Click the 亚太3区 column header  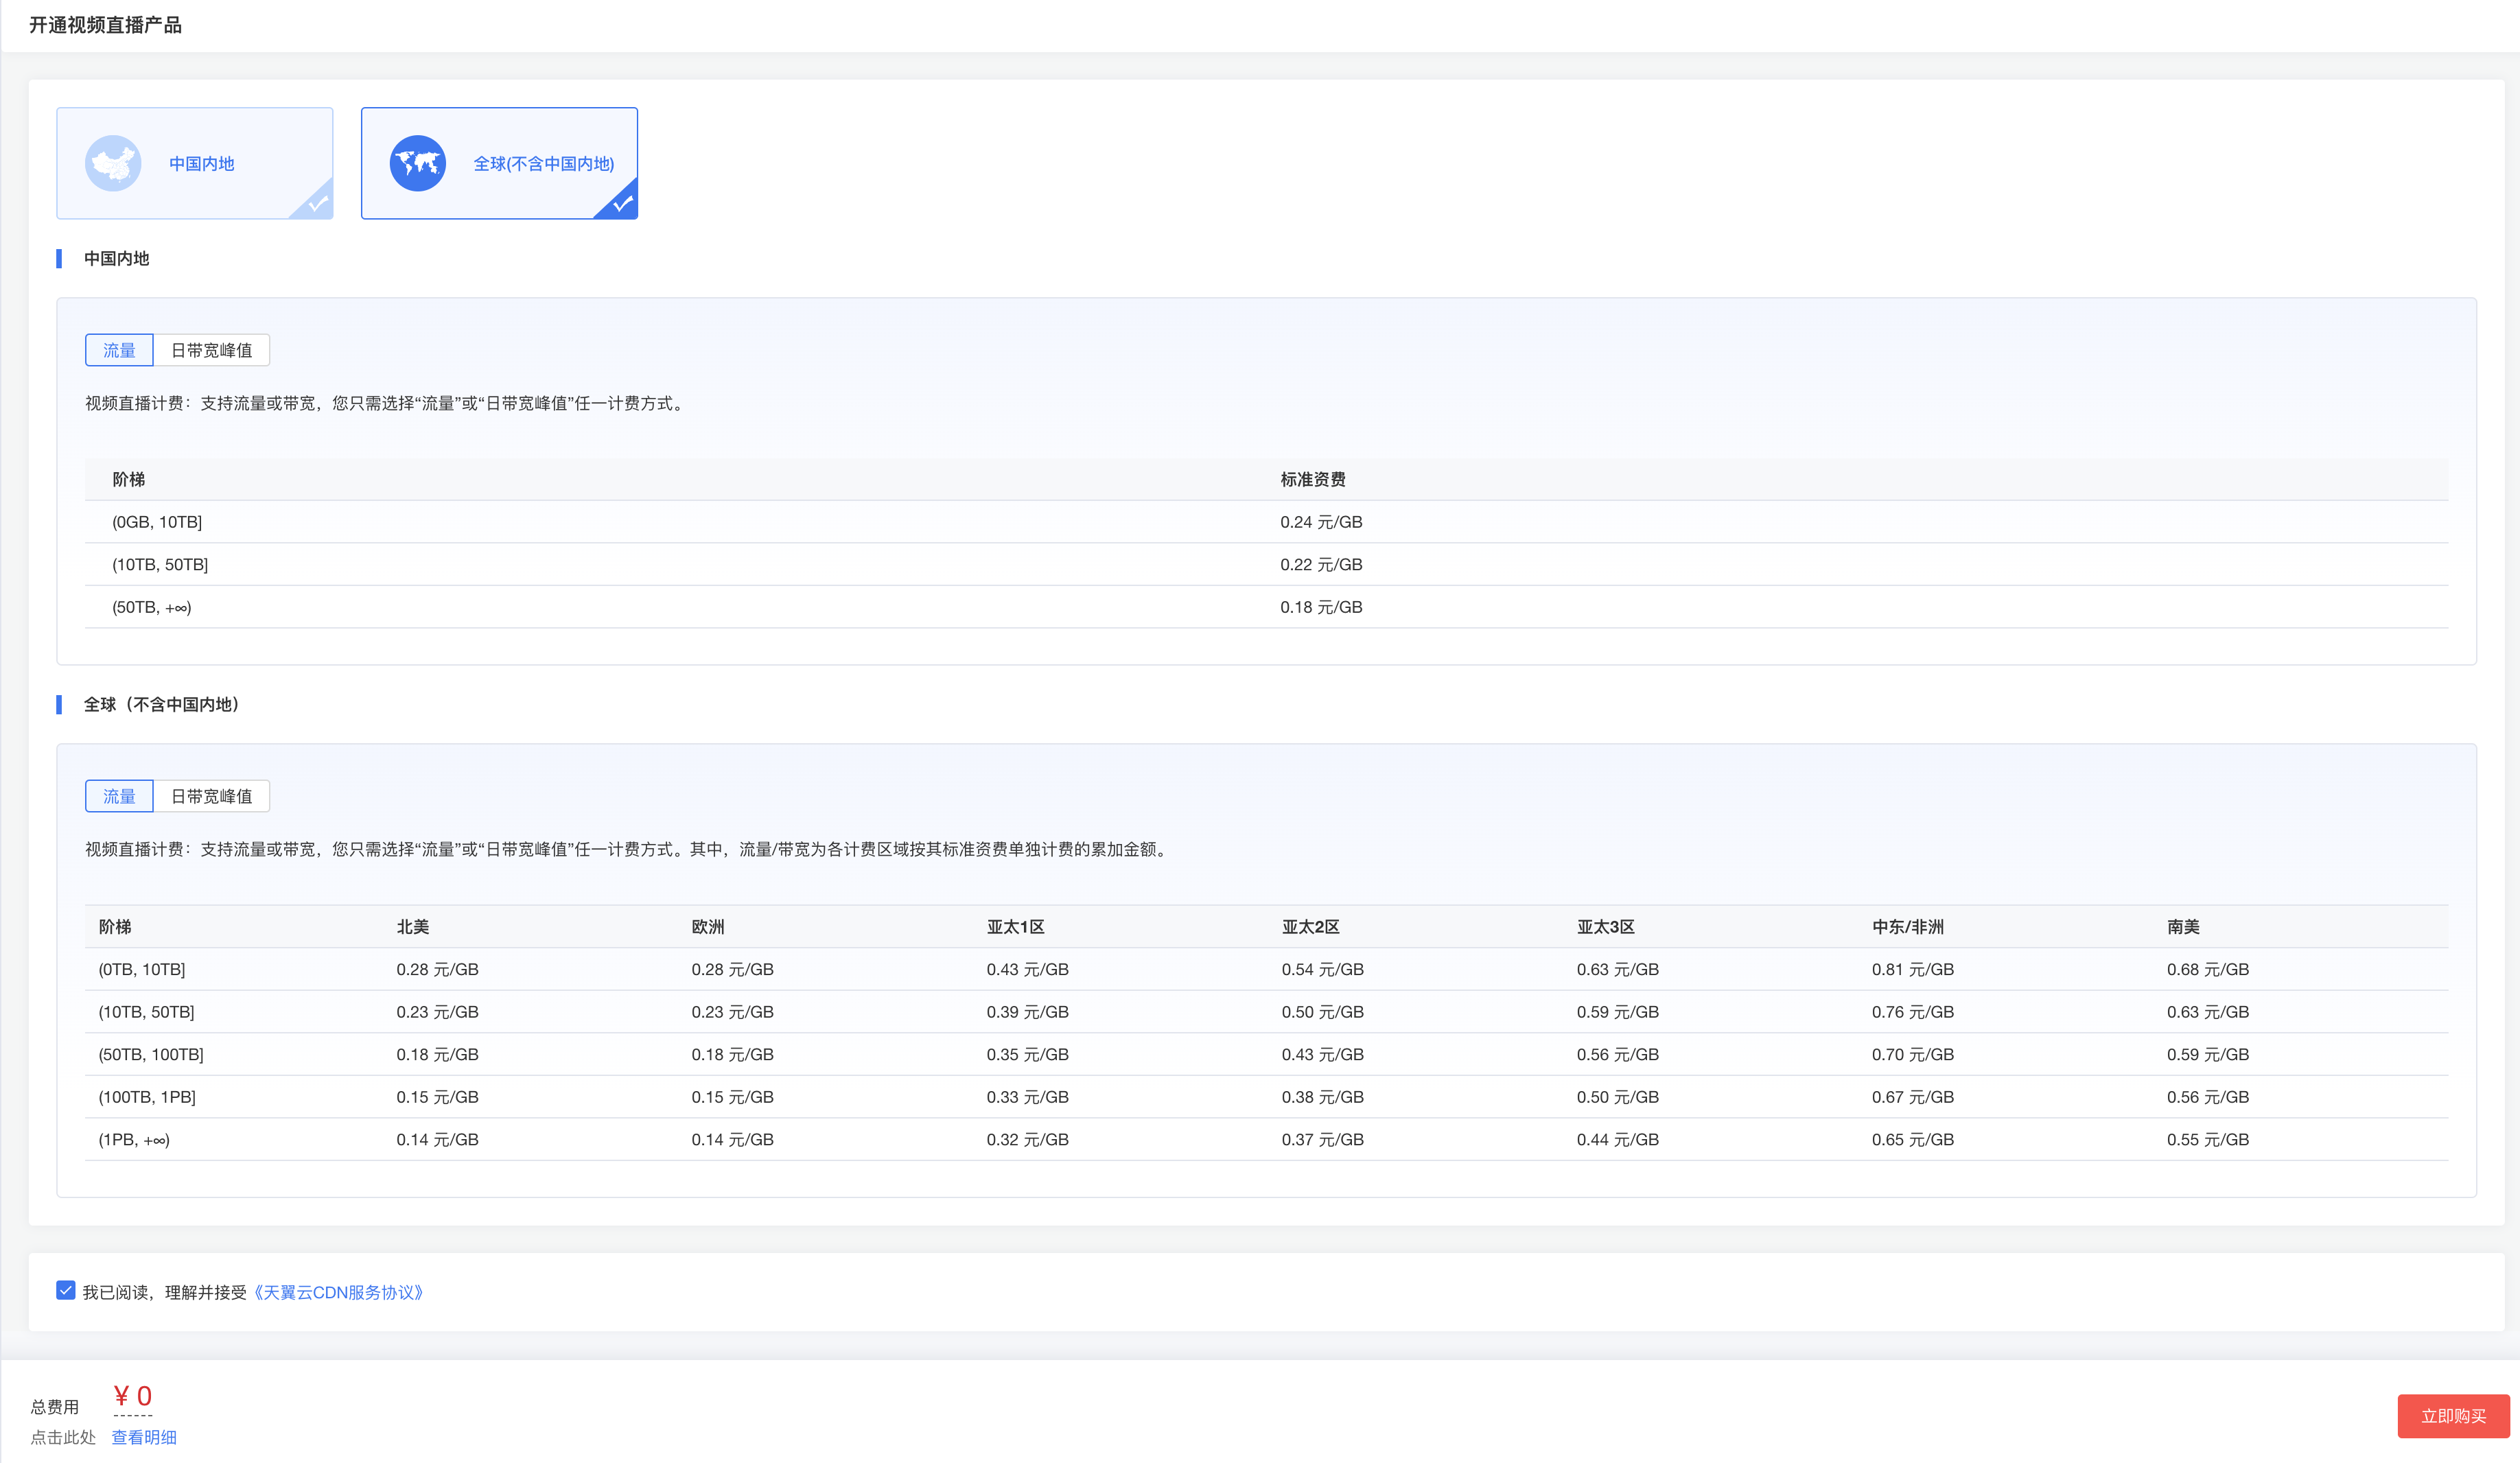1605,926
